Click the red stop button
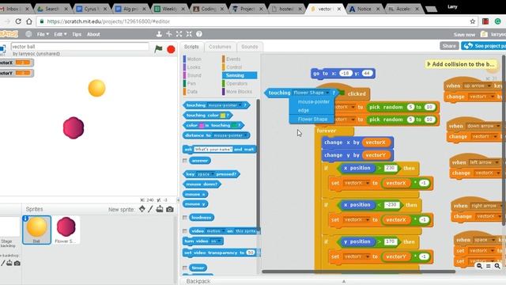The height and width of the screenshot is (285, 506). coord(171,49)
